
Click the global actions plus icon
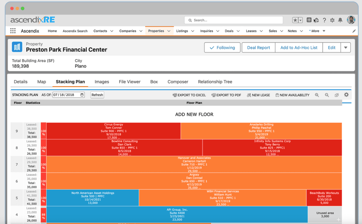tap(309, 20)
